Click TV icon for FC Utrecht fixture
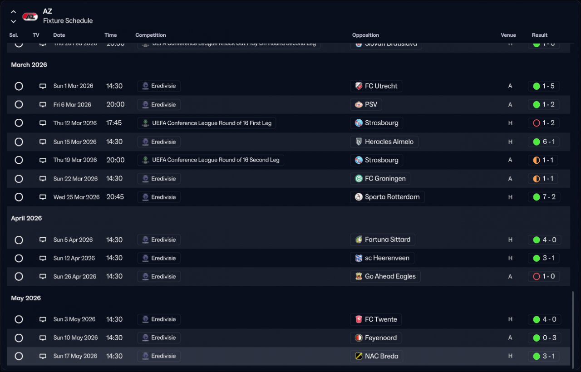The width and height of the screenshot is (581, 372). click(x=43, y=86)
